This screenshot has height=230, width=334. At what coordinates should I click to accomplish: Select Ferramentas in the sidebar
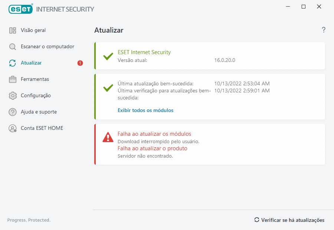[x=35, y=79]
